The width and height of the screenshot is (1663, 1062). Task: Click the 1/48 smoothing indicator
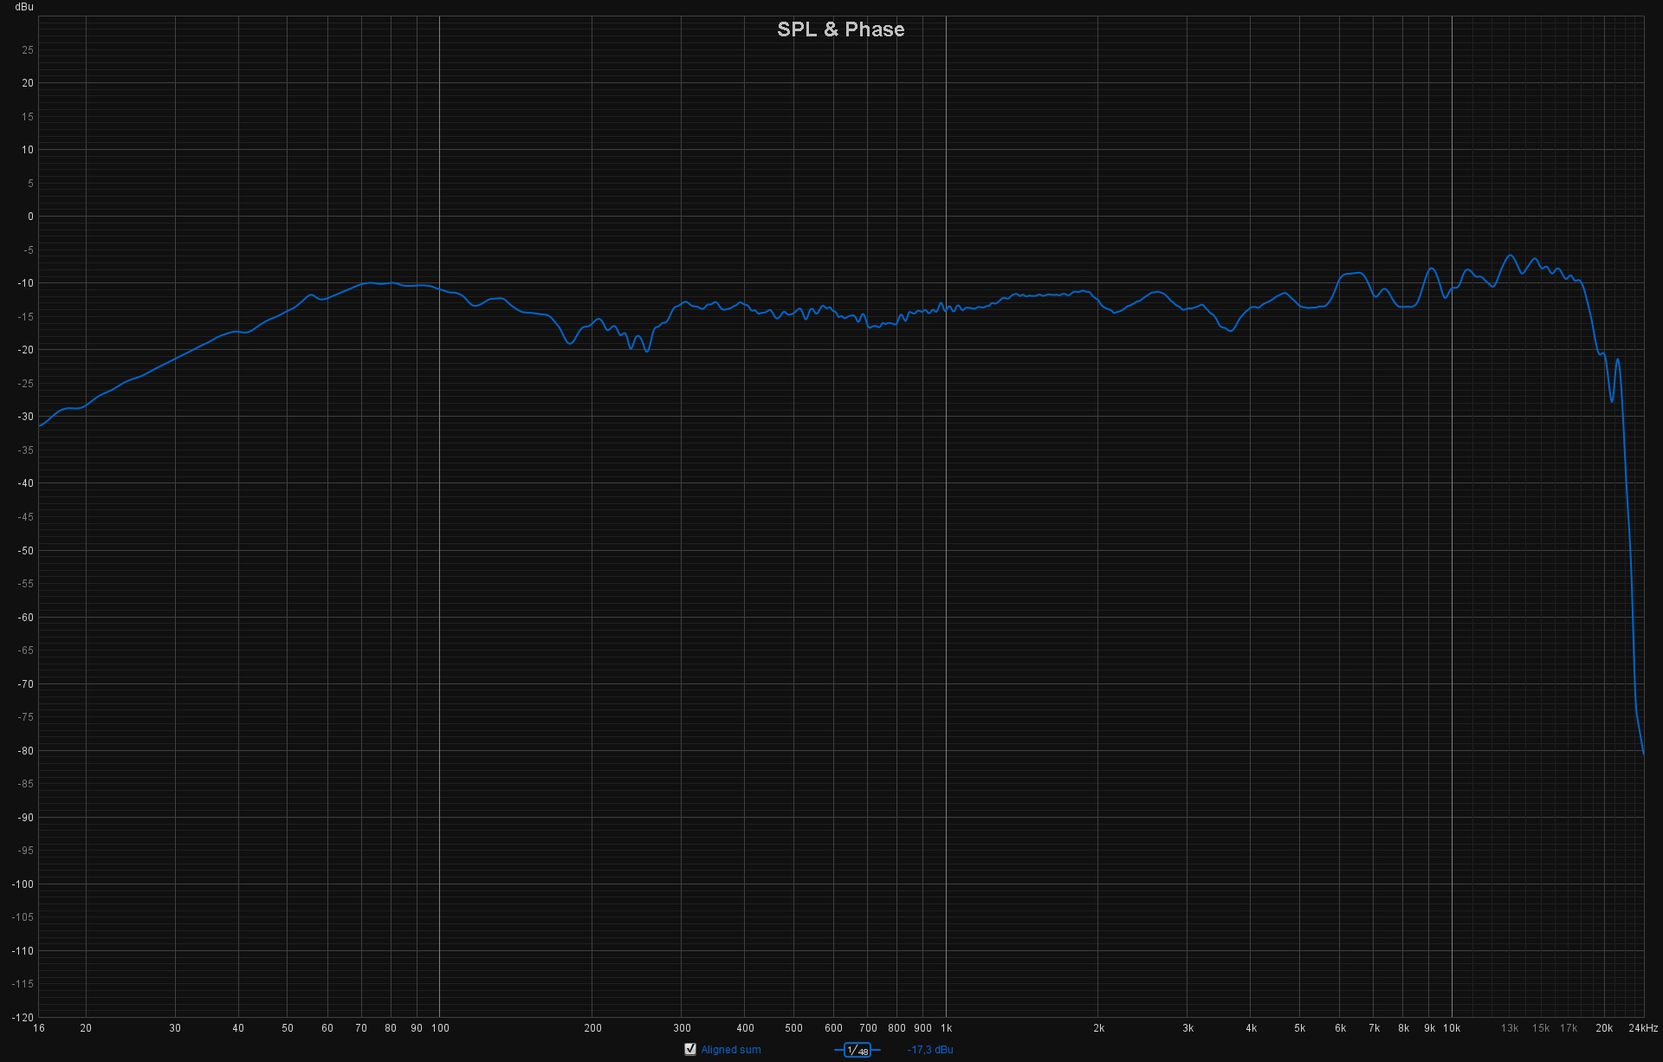857,1050
